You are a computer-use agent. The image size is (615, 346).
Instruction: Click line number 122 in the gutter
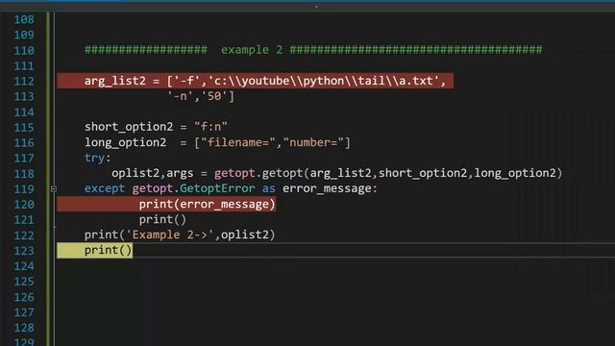(x=24, y=235)
